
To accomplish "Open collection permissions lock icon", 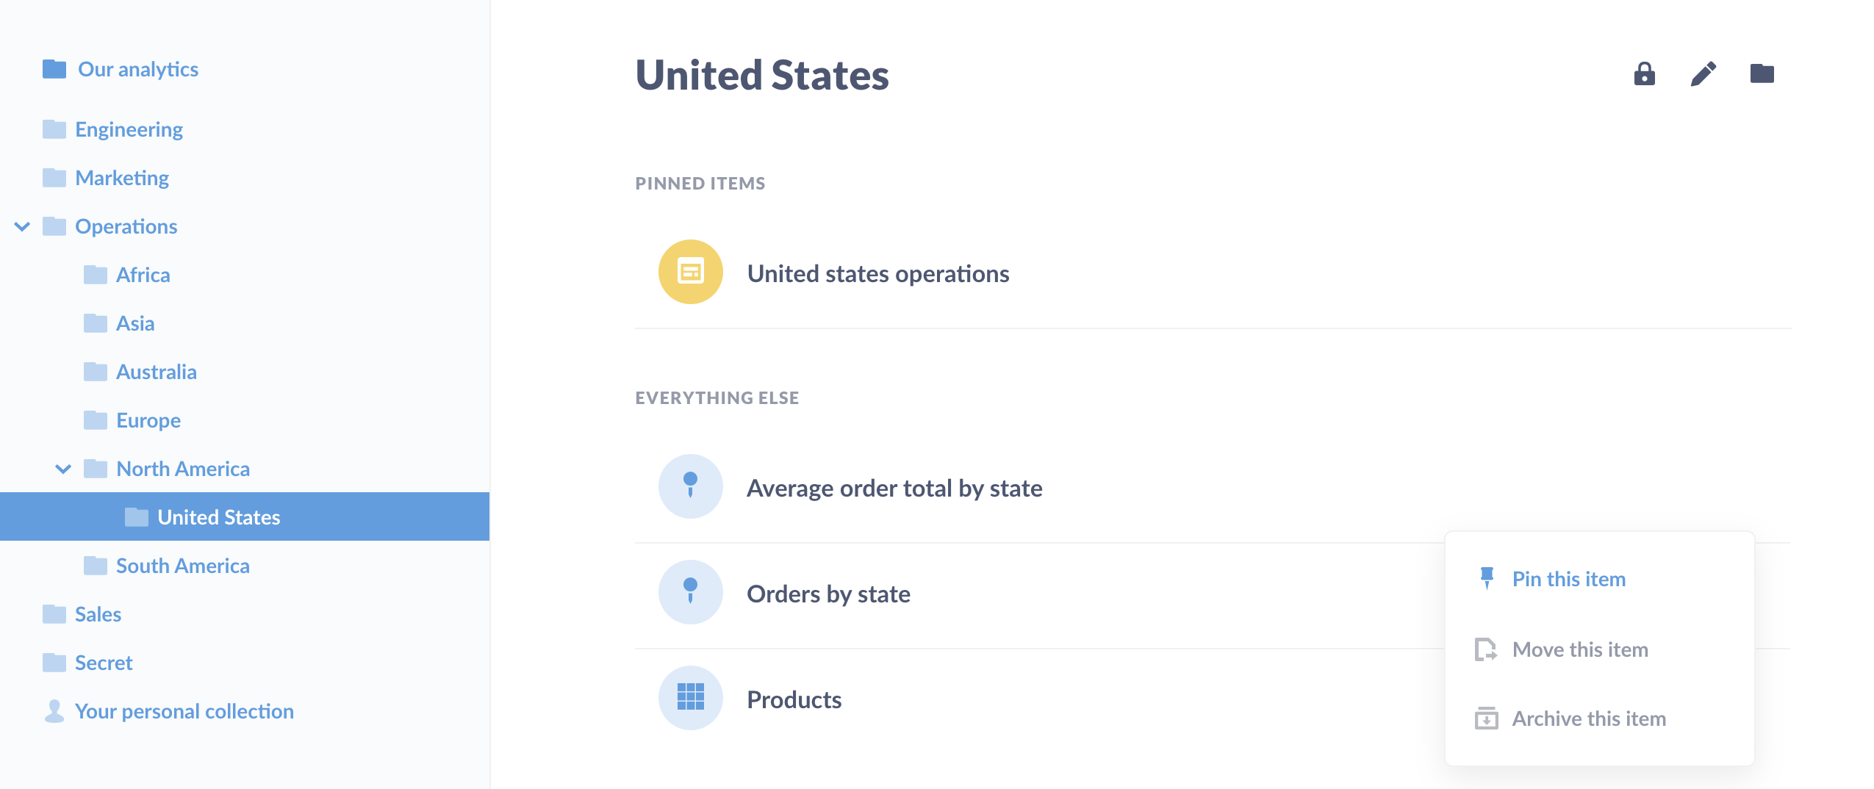I will tap(1644, 74).
